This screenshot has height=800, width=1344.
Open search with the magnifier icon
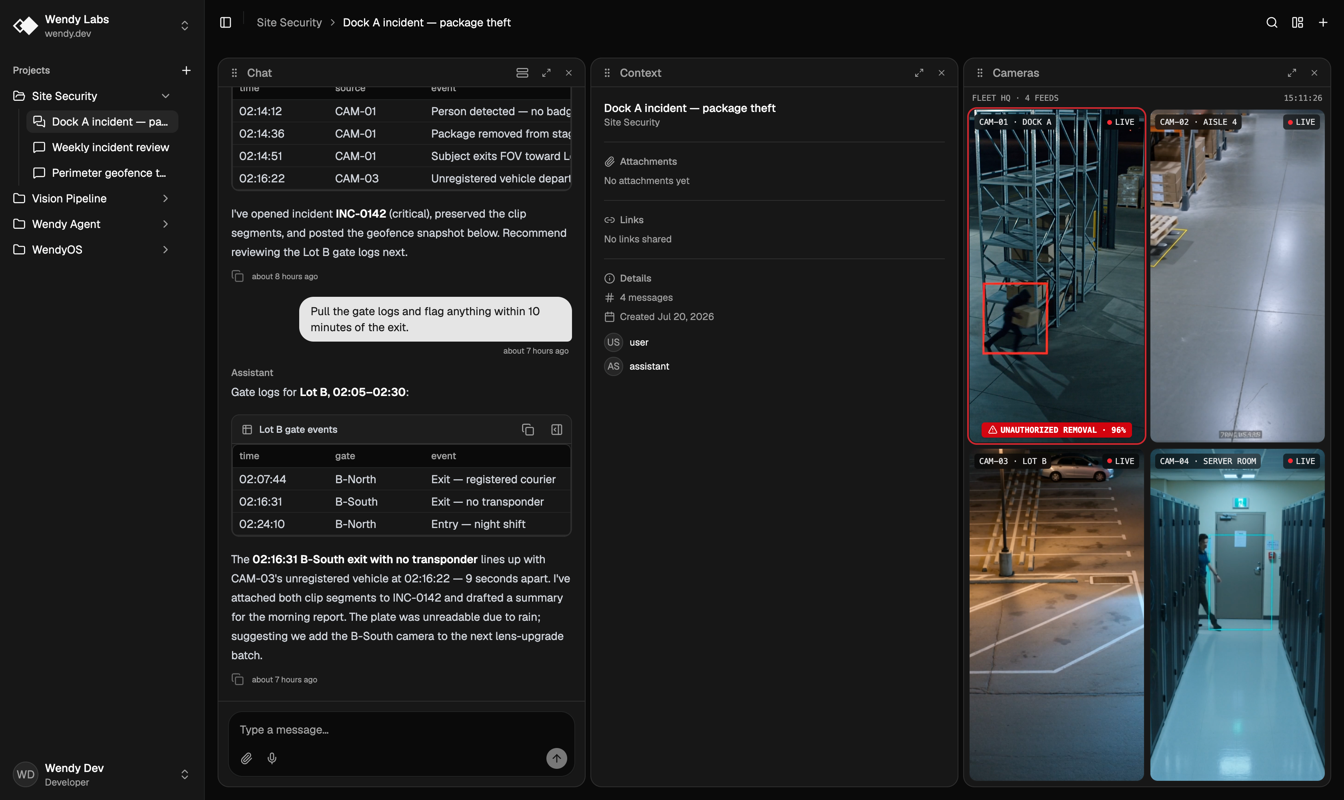1272,23
